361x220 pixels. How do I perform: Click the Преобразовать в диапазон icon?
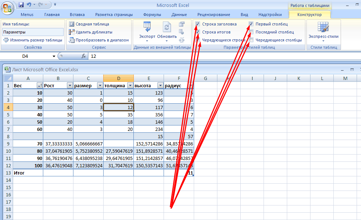(72, 40)
